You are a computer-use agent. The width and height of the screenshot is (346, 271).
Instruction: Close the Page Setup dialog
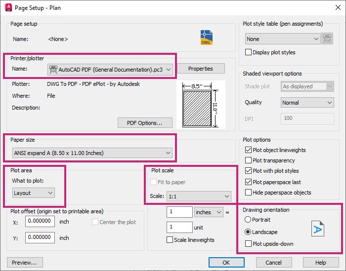[338, 7]
